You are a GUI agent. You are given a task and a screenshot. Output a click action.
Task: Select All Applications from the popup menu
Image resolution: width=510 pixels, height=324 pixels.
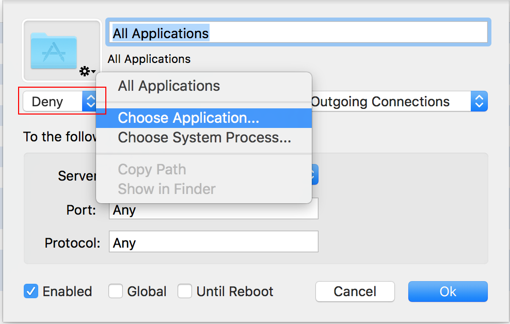pos(169,86)
